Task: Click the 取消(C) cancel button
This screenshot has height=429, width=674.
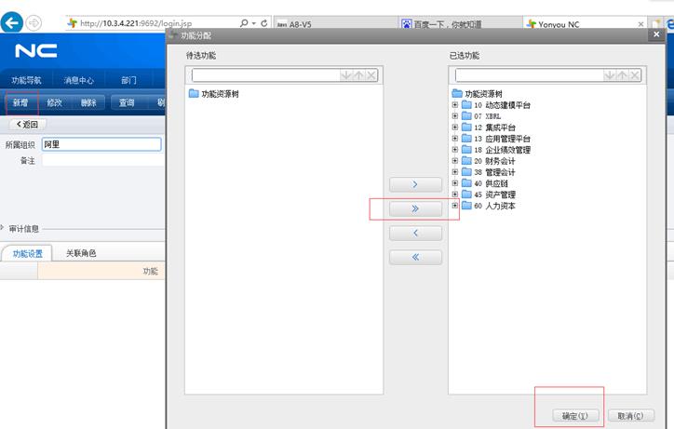Action: [630, 416]
